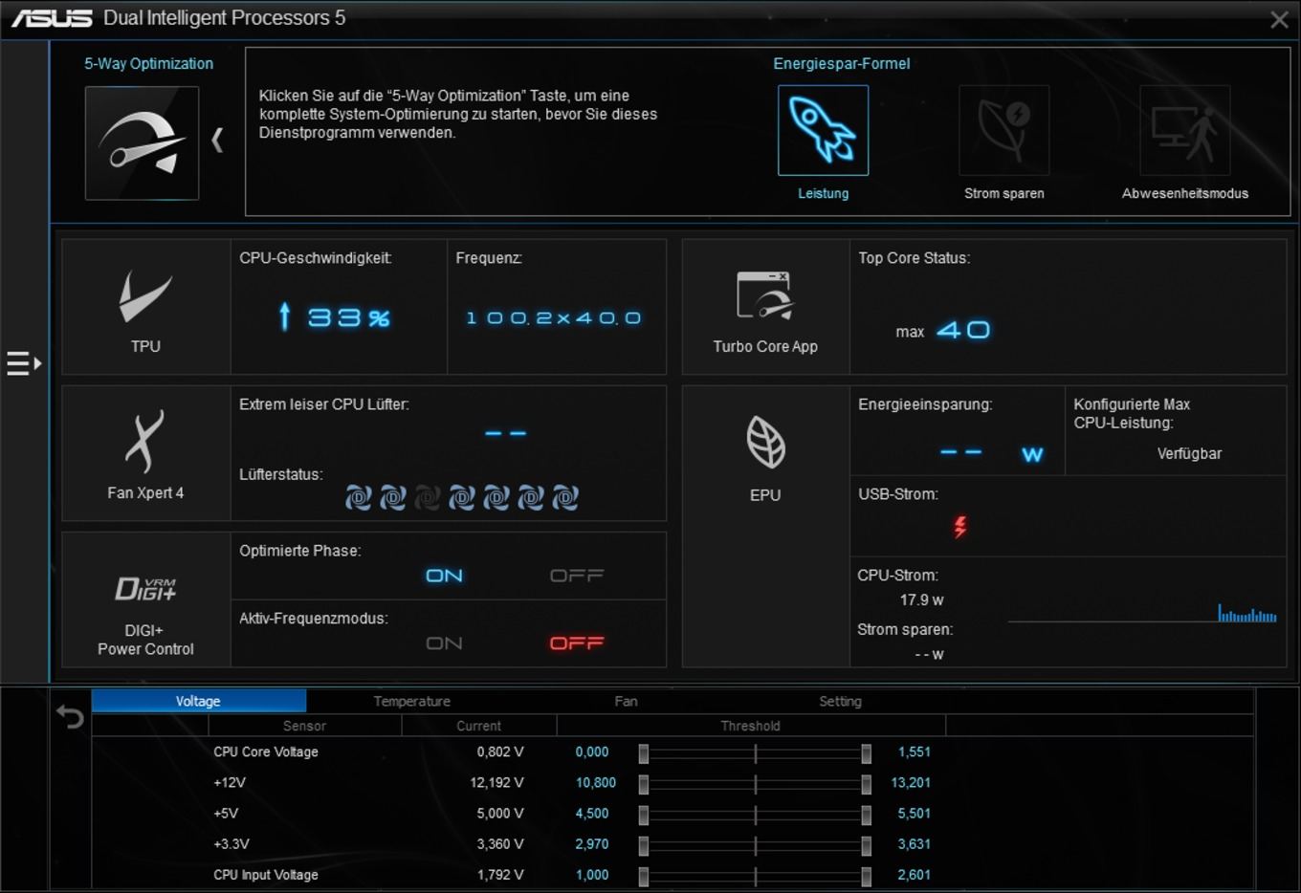Viewport: 1301px width, 893px height.
Task: Click +3.3V lower threshold handle
Action: (644, 845)
